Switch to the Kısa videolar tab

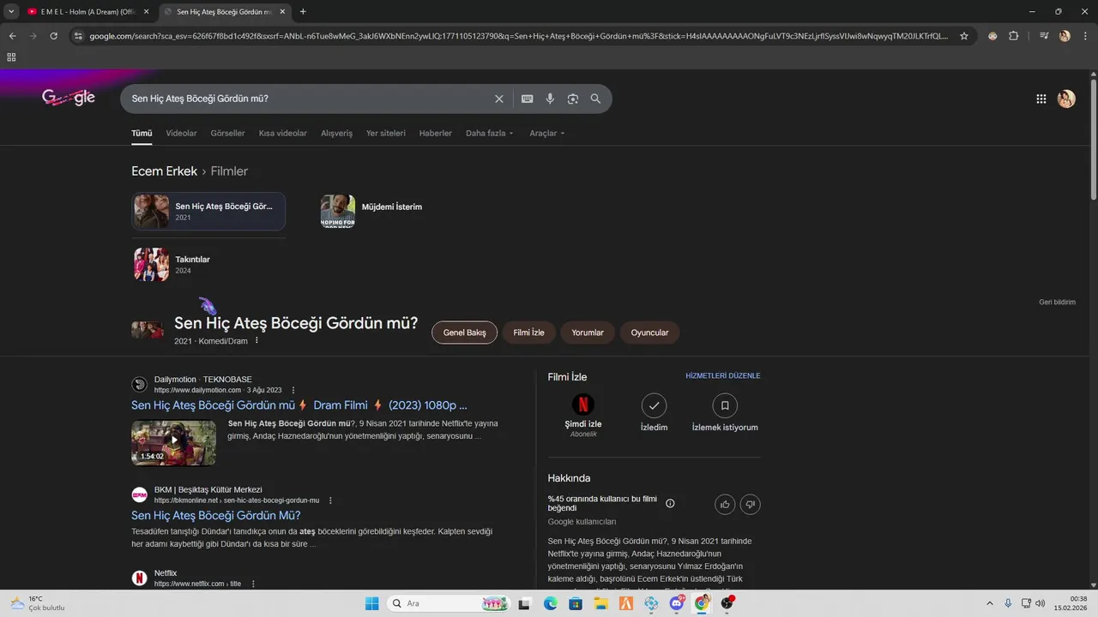click(283, 133)
